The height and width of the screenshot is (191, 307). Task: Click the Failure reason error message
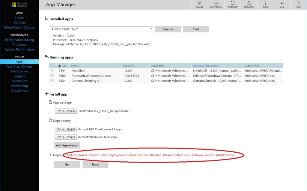tap(151, 155)
